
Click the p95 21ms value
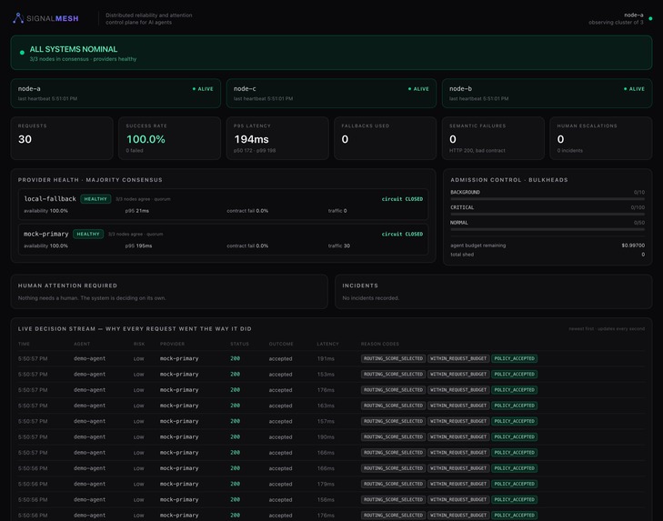tap(137, 211)
